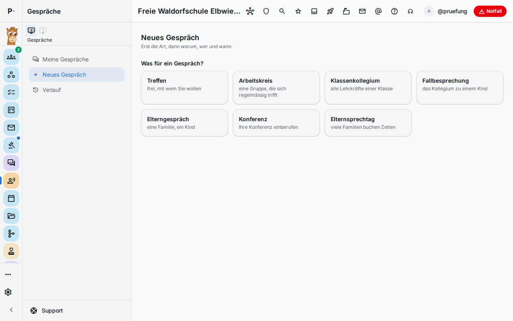Click the gavel icon in the sidebar
513x321 pixels.
[11, 145]
